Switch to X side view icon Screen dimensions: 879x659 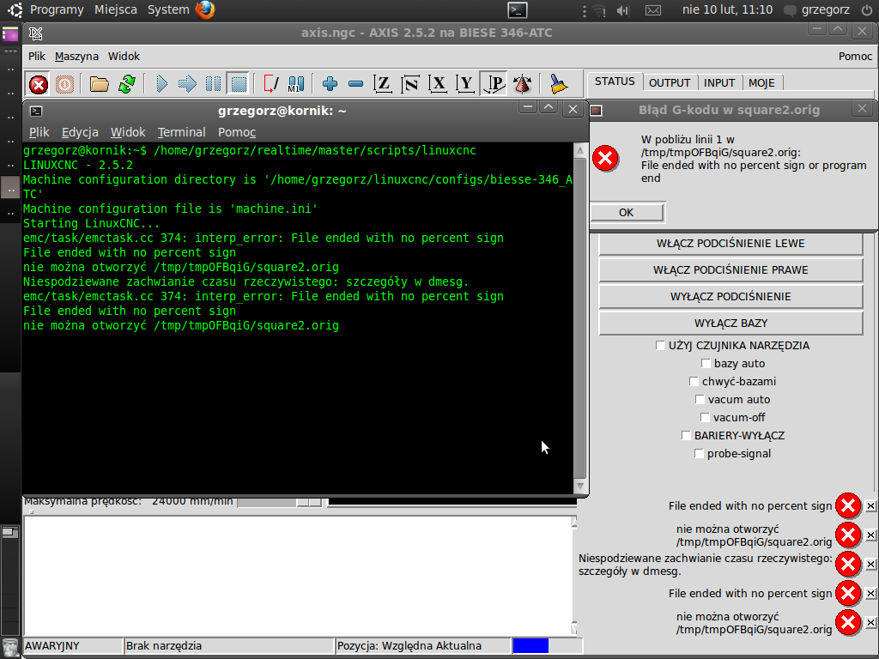coord(438,84)
